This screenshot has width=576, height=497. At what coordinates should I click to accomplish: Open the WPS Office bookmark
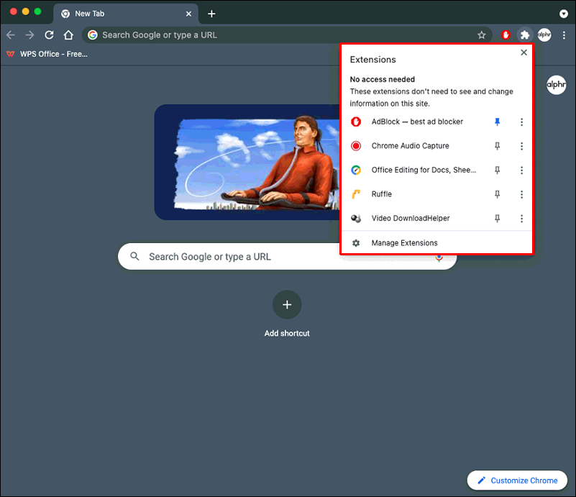tap(47, 54)
